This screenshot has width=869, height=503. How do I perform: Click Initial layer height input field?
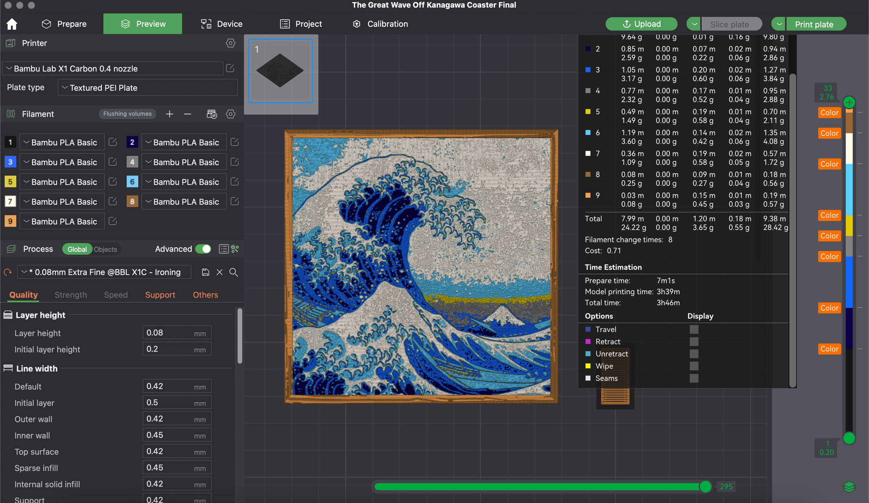pyautogui.click(x=177, y=349)
